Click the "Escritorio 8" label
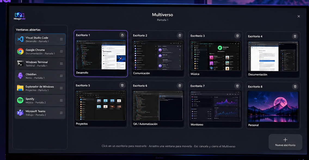Screen dimensions: 309x160 pyautogui.click(x=255, y=87)
